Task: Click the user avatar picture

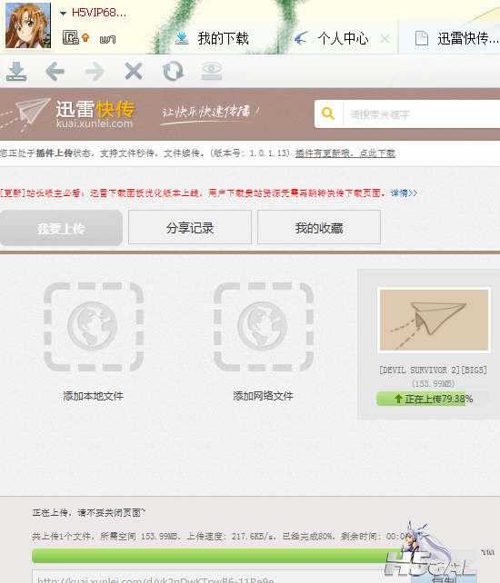Action: [28, 25]
